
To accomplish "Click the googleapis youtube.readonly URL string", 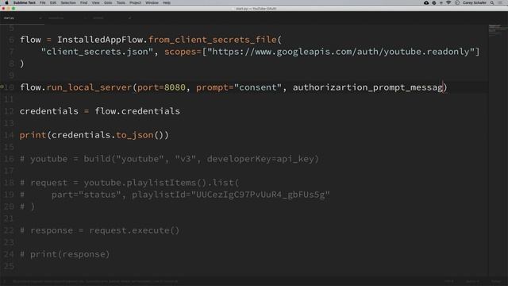I will [341, 52].
